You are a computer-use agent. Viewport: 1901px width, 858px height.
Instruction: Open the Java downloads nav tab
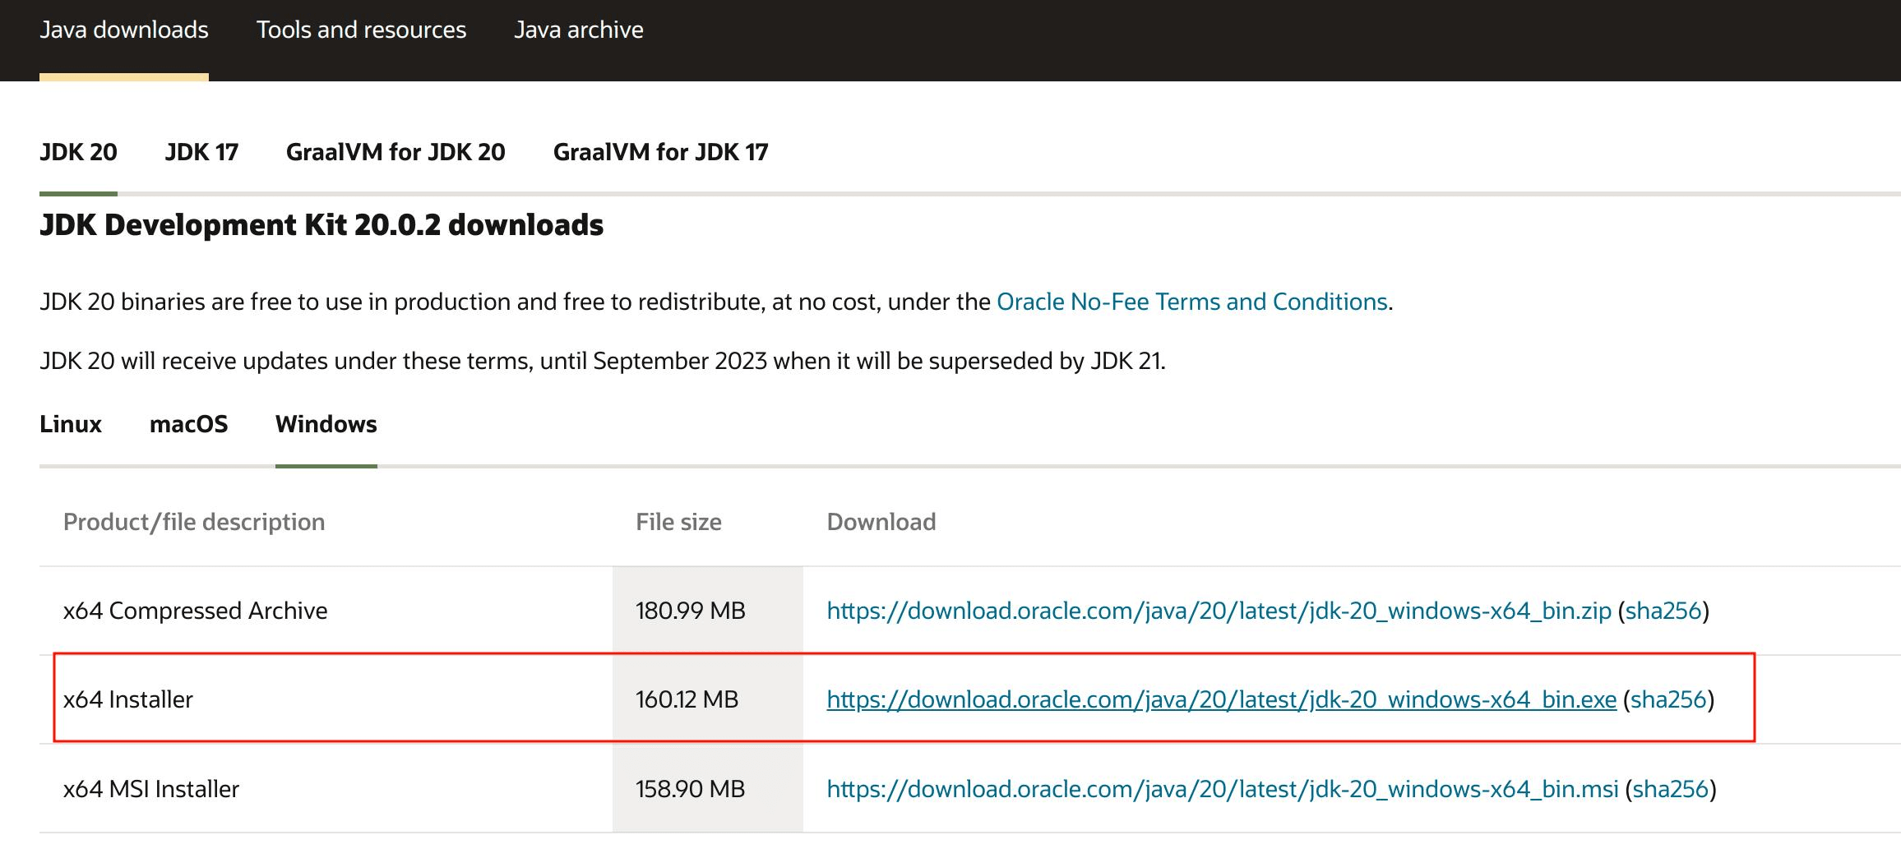pos(124,30)
